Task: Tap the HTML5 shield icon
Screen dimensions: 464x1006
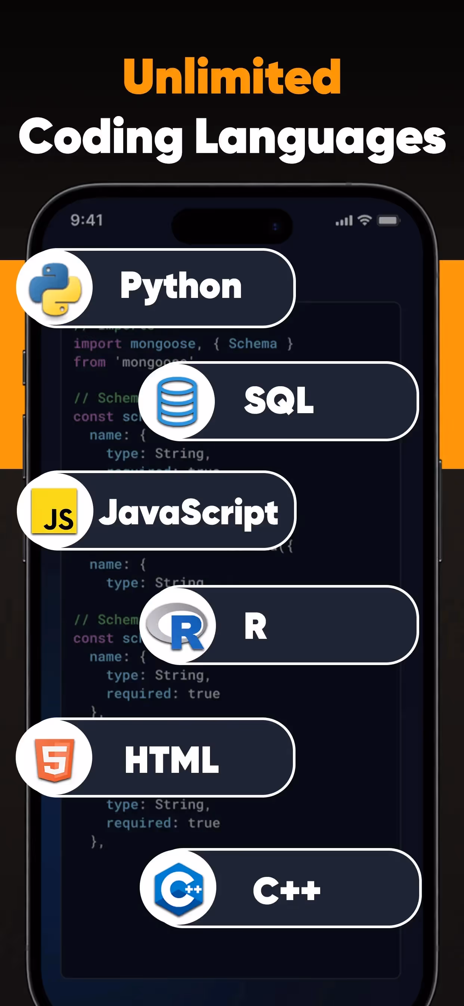Action: click(55, 760)
